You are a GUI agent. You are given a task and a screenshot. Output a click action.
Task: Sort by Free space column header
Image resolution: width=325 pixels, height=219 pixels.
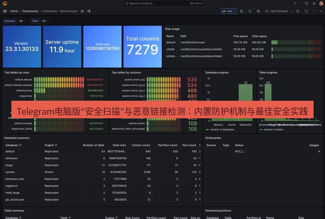click(240, 36)
